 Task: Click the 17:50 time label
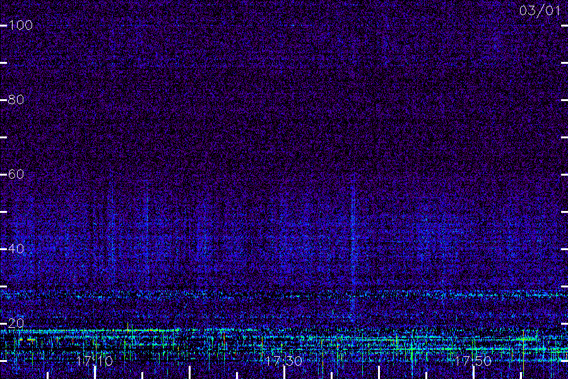(x=473, y=361)
